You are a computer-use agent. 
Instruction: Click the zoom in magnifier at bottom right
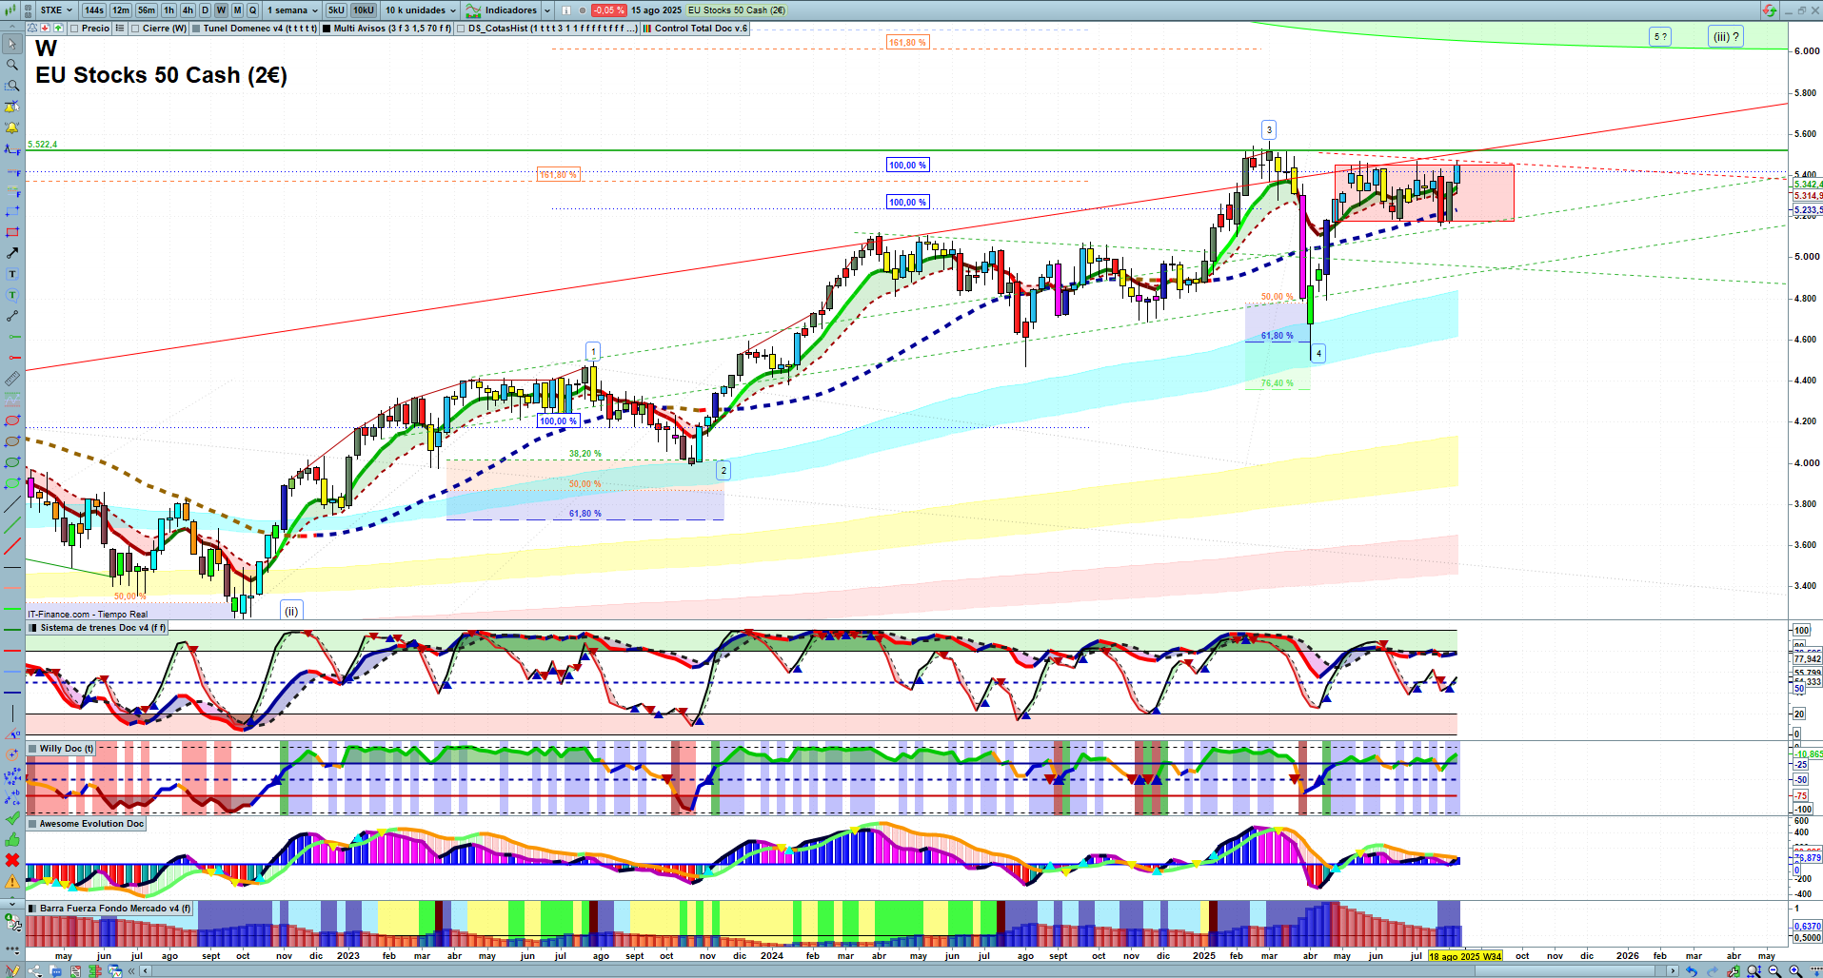tap(1795, 971)
